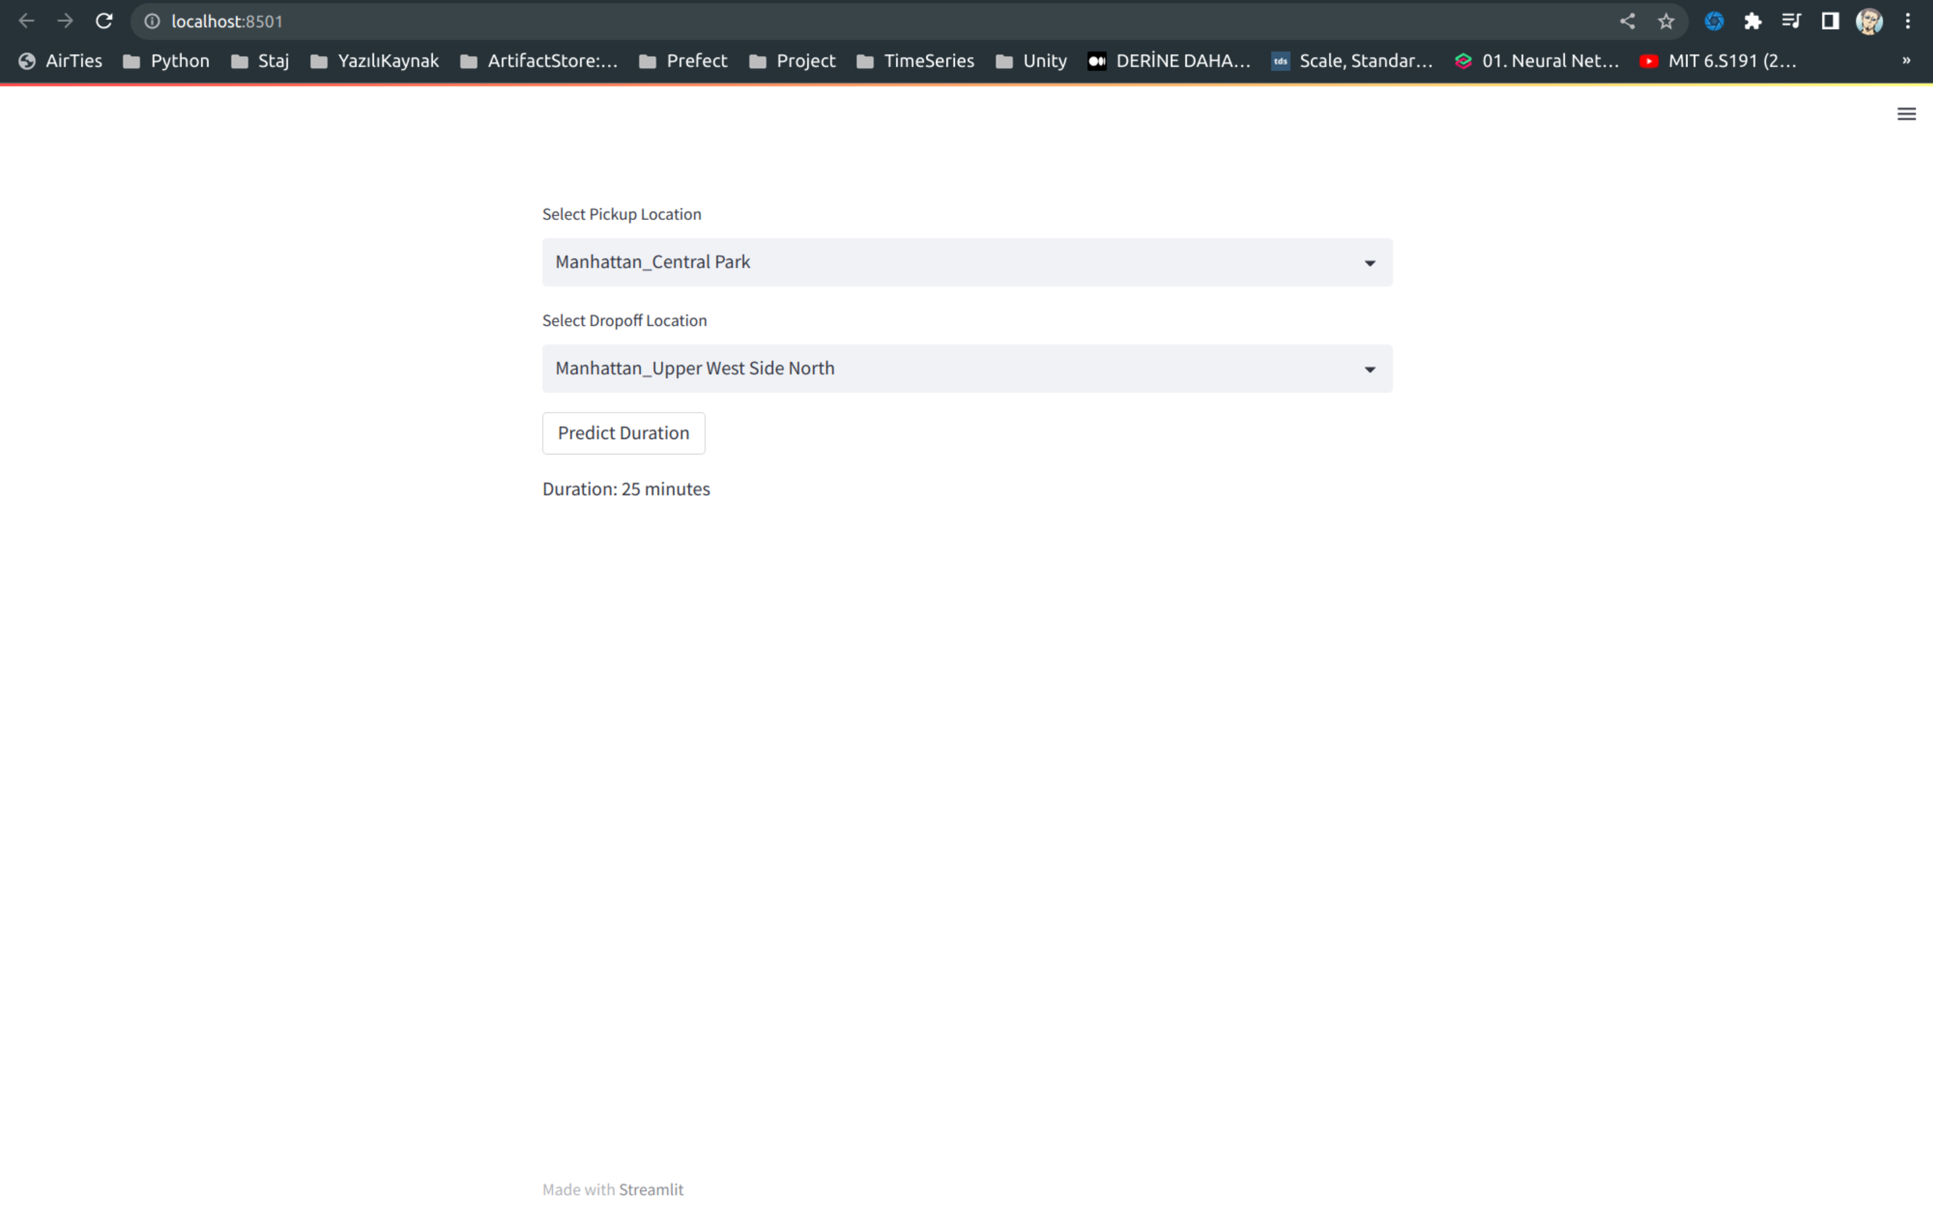Open the side panel icon
Image resolution: width=1933 pixels, height=1211 pixels.
click(1830, 21)
